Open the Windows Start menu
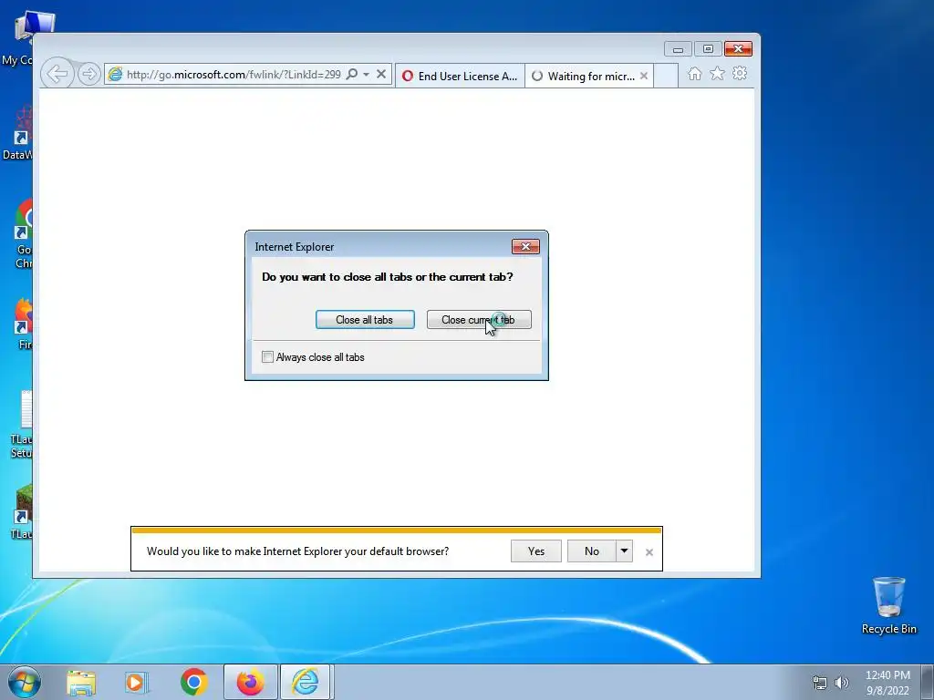 tap(24, 682)
